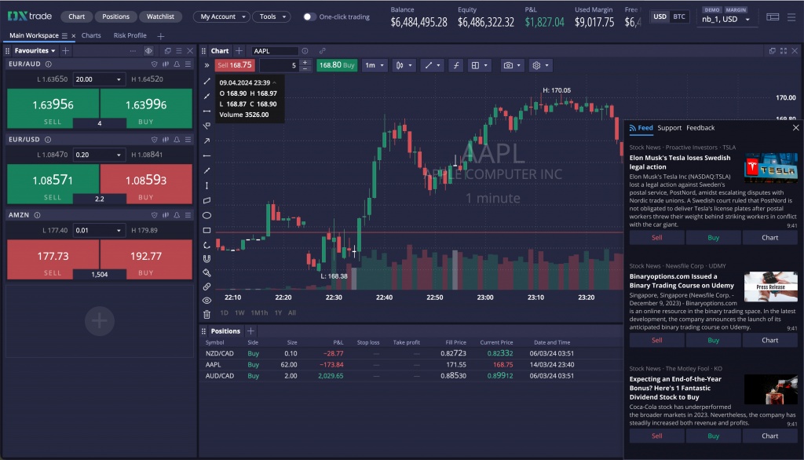
Task: Add a new tab beside Favourites
Action: [x=66, y=51]
